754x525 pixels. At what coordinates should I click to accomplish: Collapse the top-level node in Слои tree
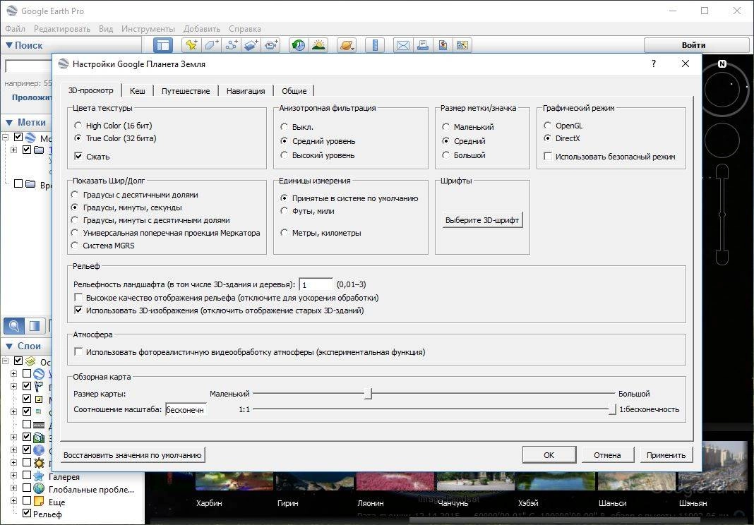click(5, 361)
